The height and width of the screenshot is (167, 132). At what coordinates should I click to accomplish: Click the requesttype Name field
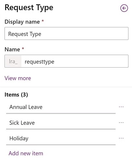[75, 61]
